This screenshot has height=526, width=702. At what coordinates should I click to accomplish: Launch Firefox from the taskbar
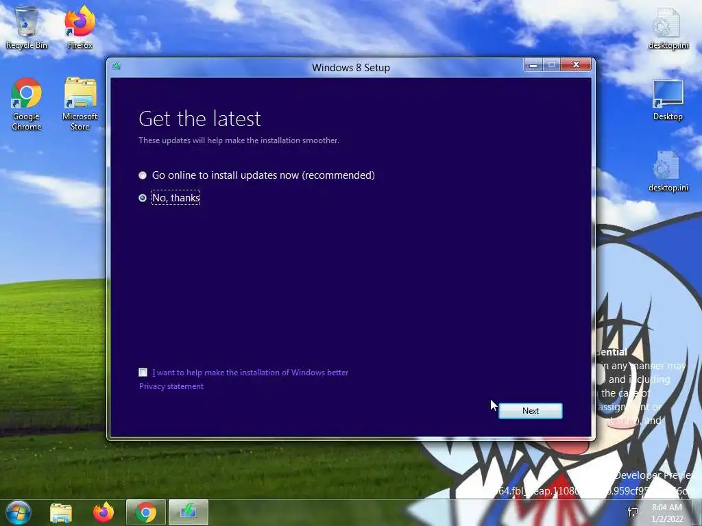(104, 512)
